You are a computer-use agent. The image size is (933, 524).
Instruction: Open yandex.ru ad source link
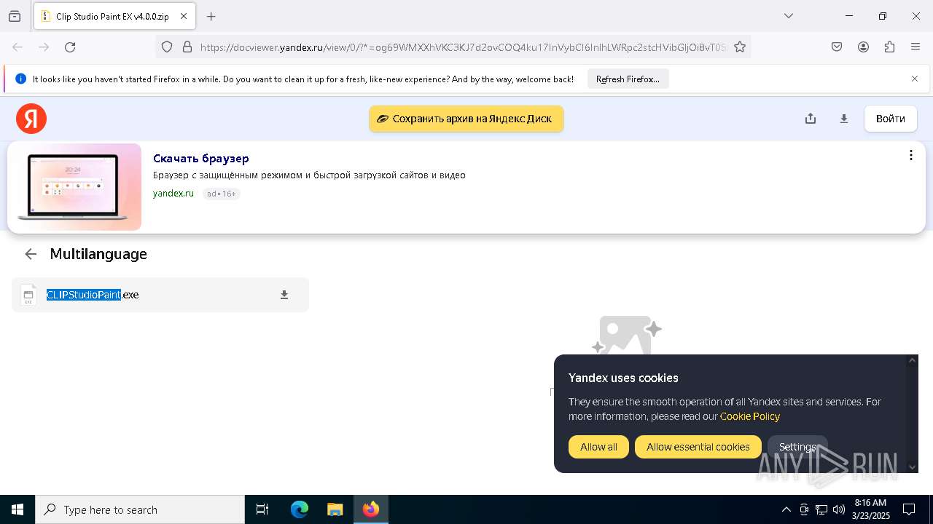173,194
